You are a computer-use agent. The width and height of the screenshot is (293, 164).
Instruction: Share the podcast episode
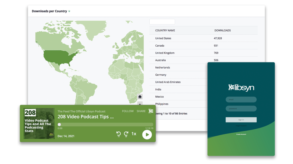point(141,111)
